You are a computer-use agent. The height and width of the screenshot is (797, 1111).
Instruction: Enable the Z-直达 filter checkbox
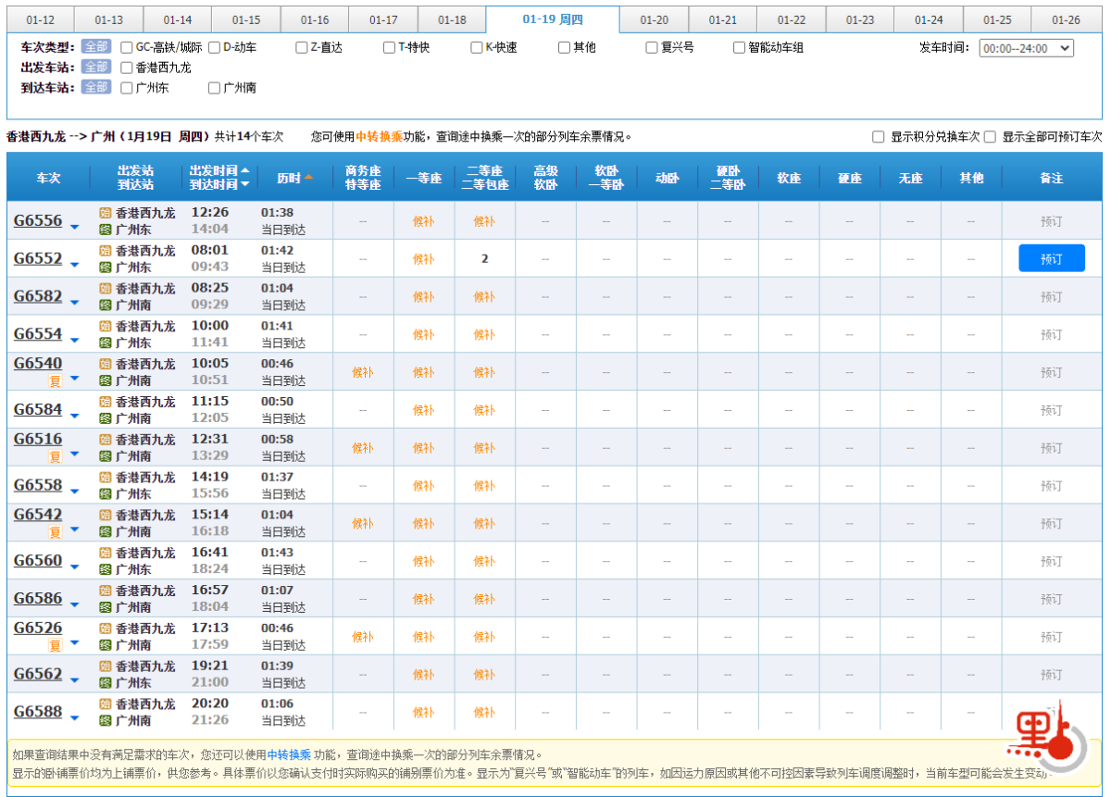point(302,47)
